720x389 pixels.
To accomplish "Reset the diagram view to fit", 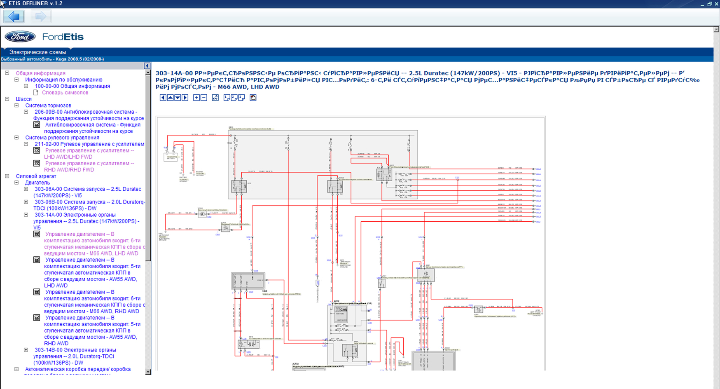I will pos(215,98).
